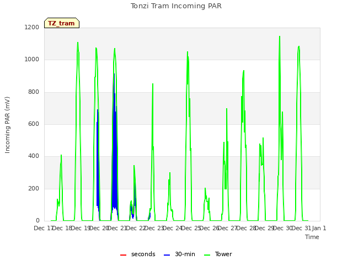The image size is (353, 265).
Task: Click the red seconds legend swatch
Action: coord(124,255)
